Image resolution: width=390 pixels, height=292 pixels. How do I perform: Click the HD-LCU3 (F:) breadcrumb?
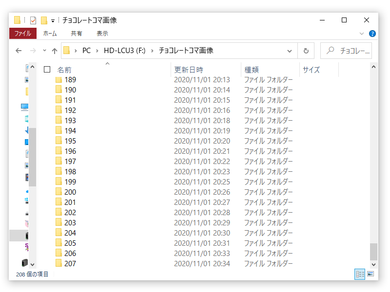coord(125,51)
